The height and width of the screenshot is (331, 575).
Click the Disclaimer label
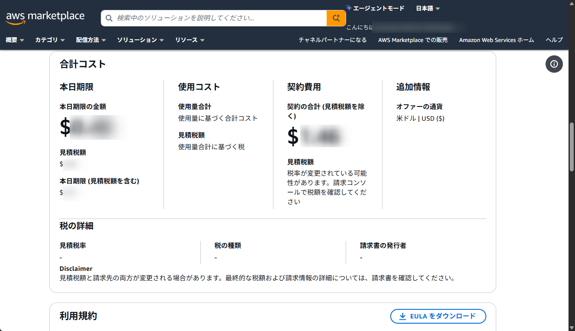(x=76, y=268)
